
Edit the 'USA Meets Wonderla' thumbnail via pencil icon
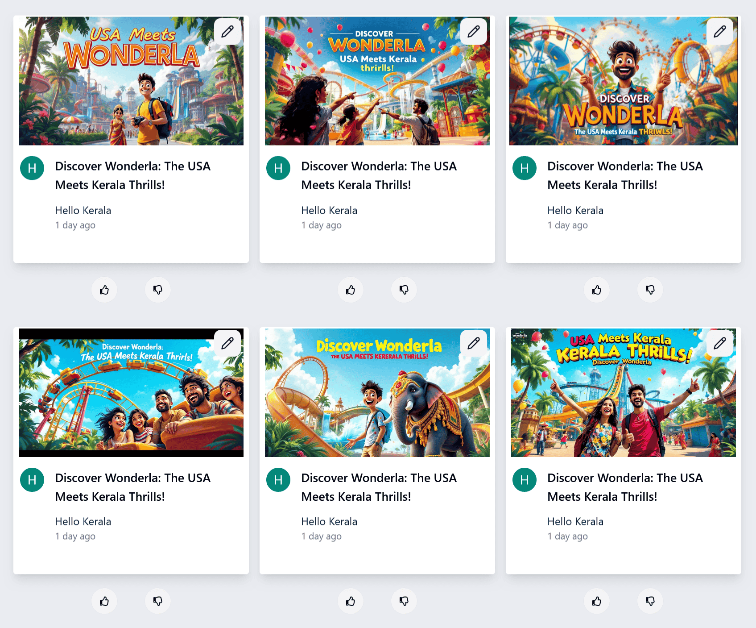[227, 31]
